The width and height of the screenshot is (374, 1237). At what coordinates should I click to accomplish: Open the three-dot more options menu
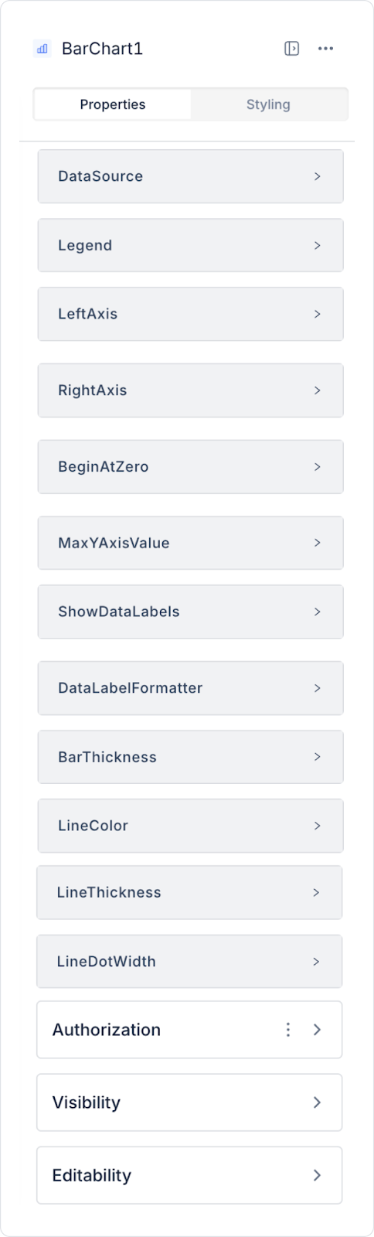(325, 49)
